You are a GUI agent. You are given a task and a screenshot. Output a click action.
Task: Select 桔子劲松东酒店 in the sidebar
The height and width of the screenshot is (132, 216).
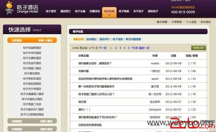tap(32, 79)
